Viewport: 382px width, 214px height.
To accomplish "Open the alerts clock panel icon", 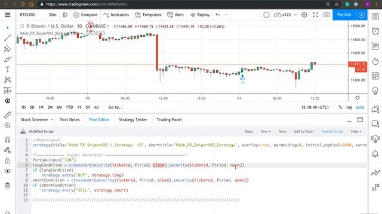I will click(x=375, y=31).
